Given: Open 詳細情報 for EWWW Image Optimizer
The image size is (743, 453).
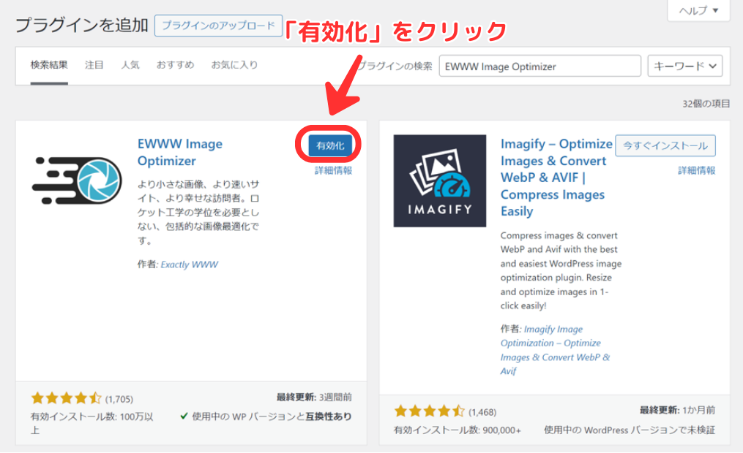Looking at the screenshot, I should [333, 171].
